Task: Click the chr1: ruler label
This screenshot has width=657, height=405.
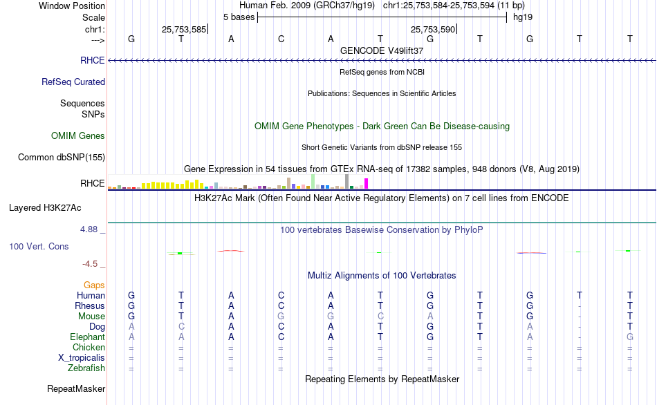Action: click(x=95, y=29)
